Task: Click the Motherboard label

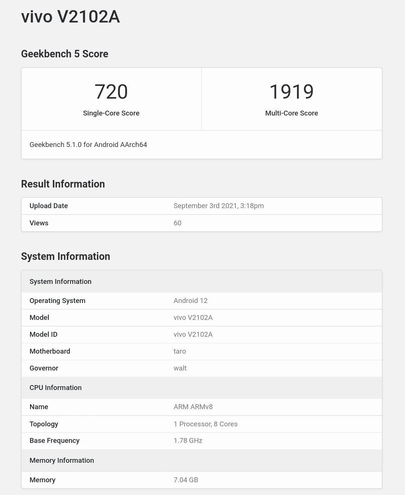Action: 50,351
